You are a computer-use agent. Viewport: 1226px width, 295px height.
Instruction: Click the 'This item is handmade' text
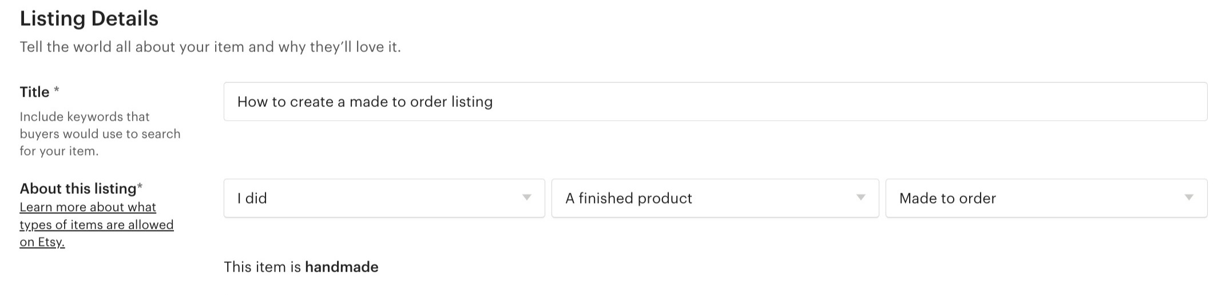coord(301,267)
